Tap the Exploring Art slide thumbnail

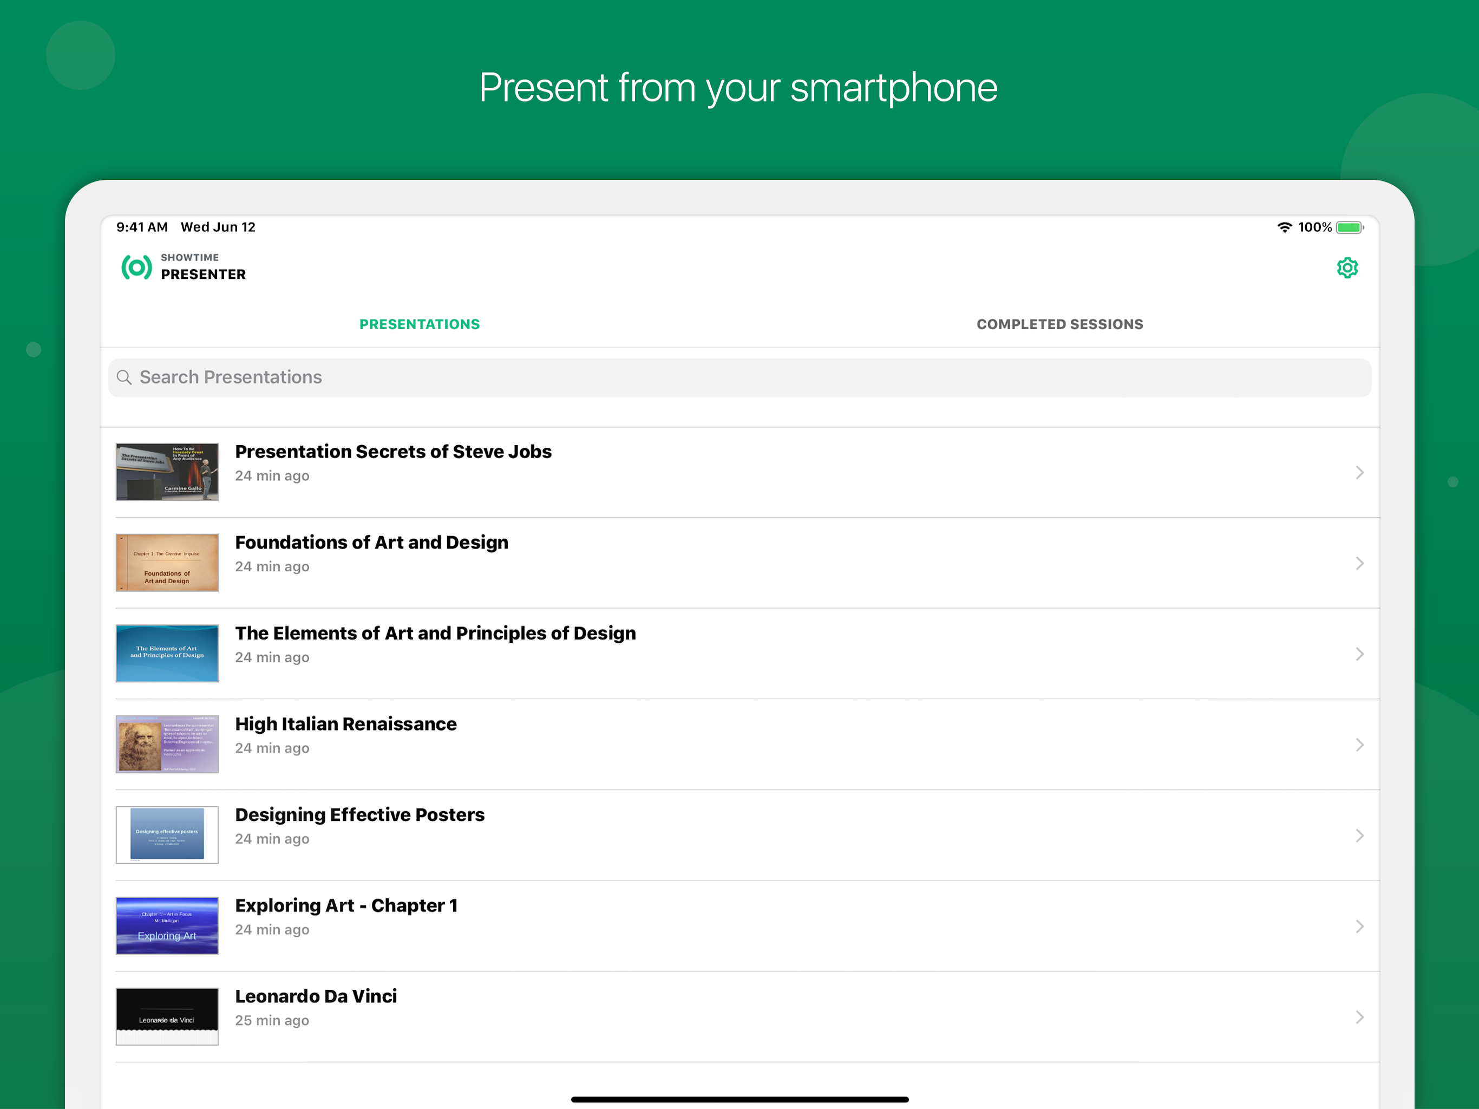coord(167,926)
